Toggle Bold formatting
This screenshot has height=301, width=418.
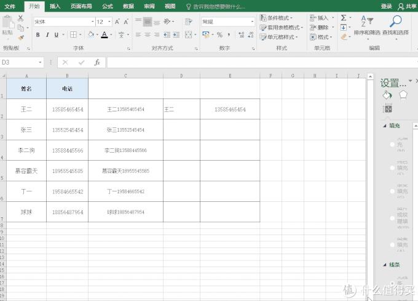[38, 34]
